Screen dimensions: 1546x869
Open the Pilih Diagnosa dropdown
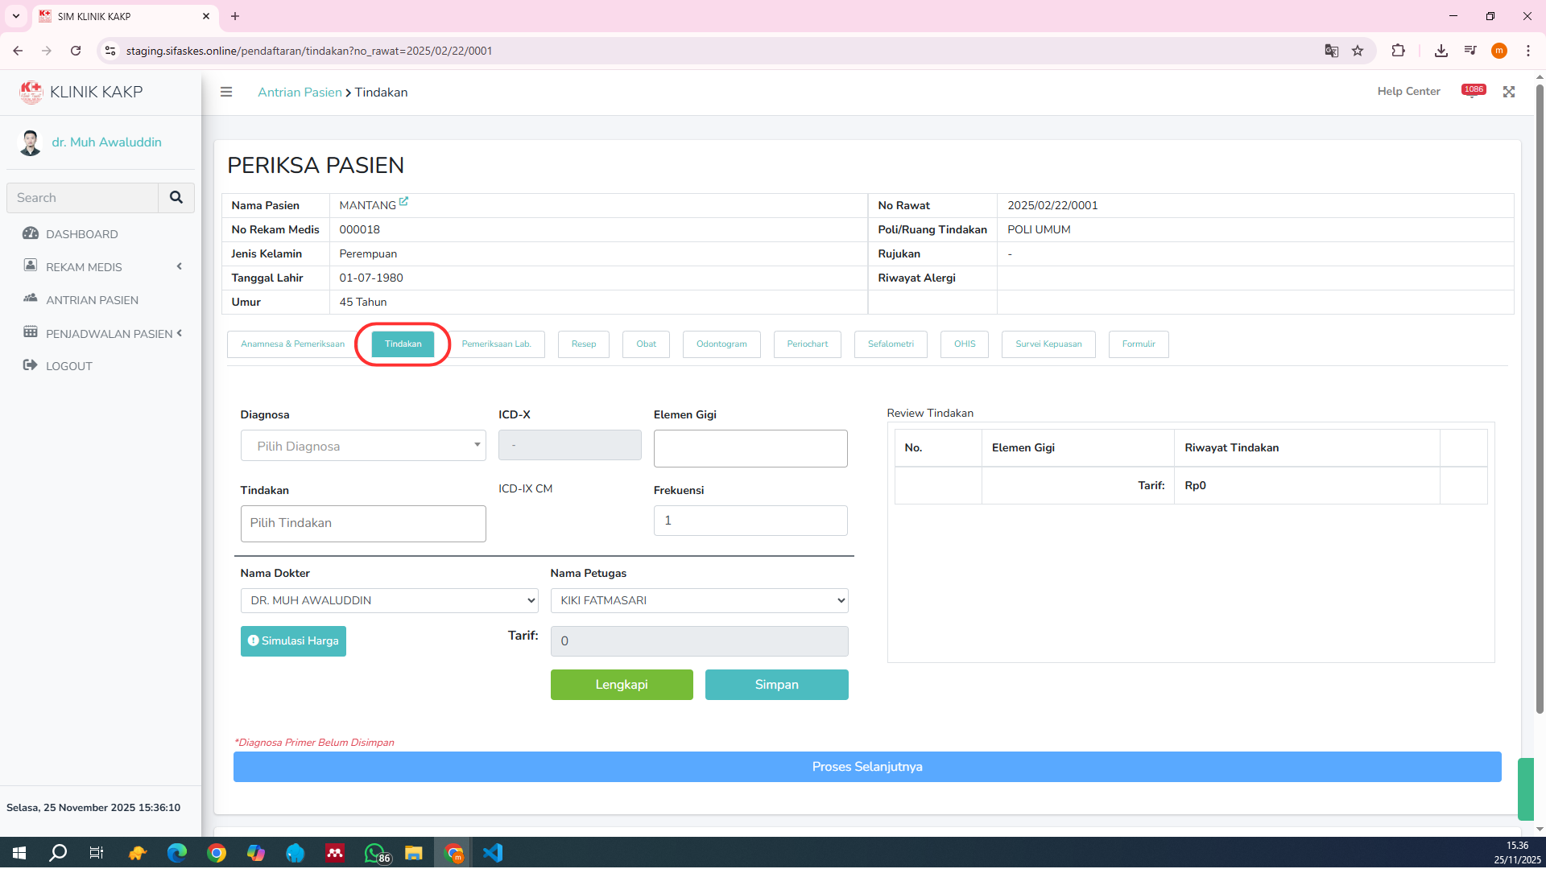tap(362, 446)
